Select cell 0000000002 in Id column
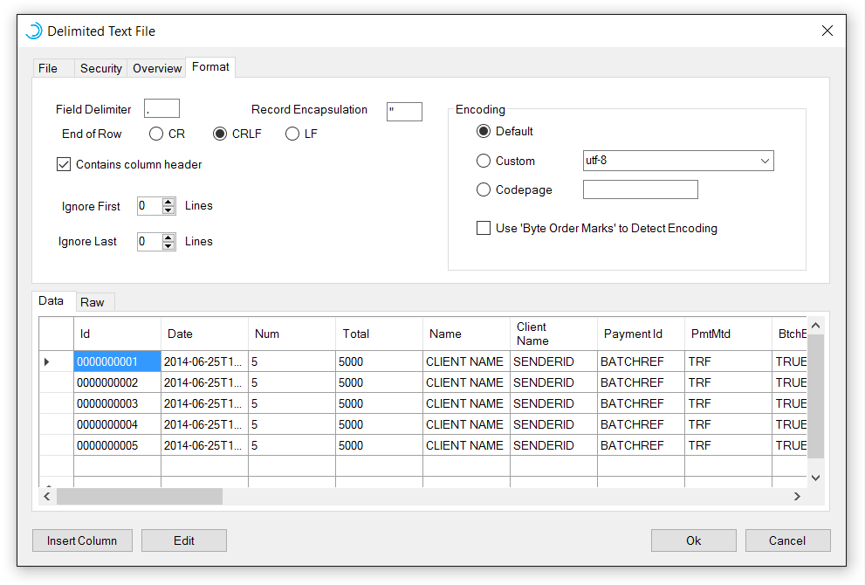The width and height of the screenshot is (865, 585). [118, 382]
